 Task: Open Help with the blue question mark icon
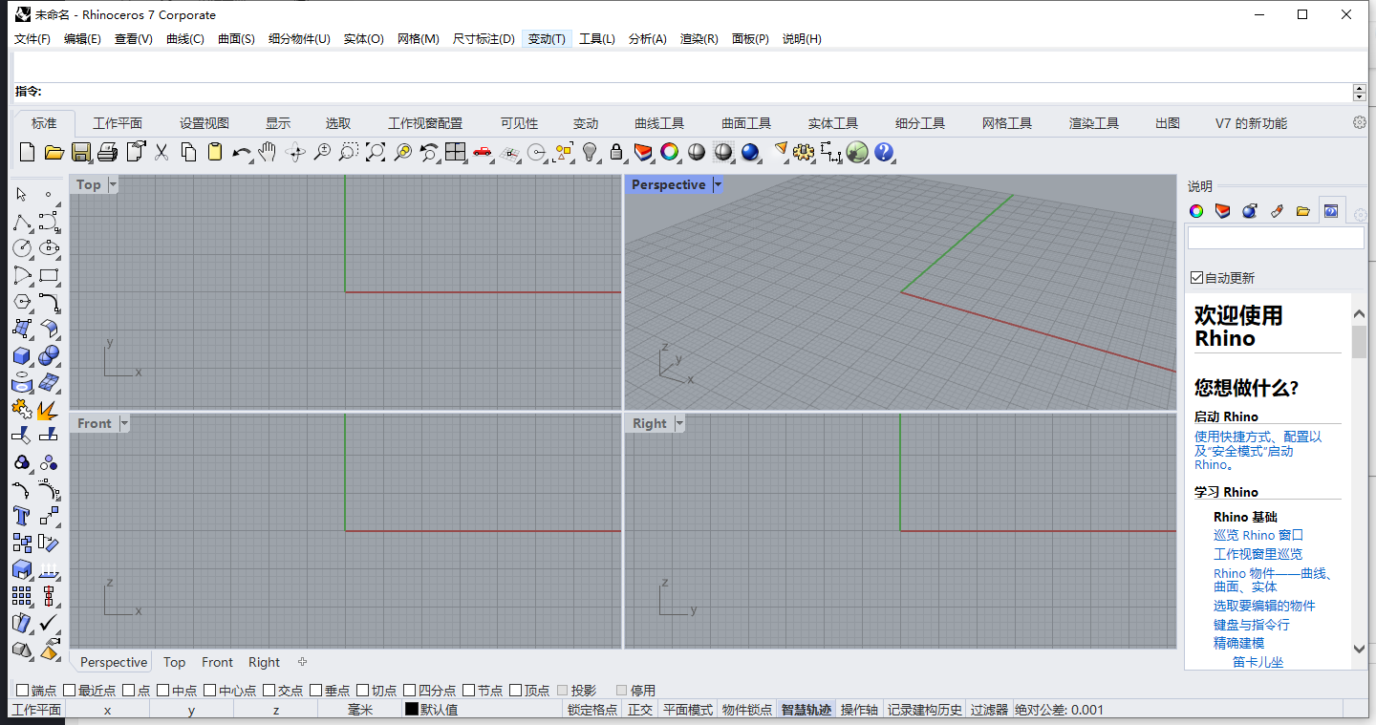coord(884,152)
